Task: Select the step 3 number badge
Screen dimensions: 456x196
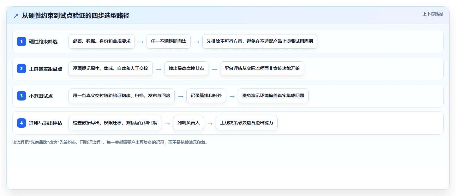Action: [21, 96]
